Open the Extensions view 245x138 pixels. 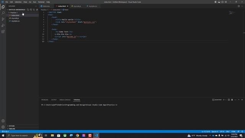coord(3,31)
